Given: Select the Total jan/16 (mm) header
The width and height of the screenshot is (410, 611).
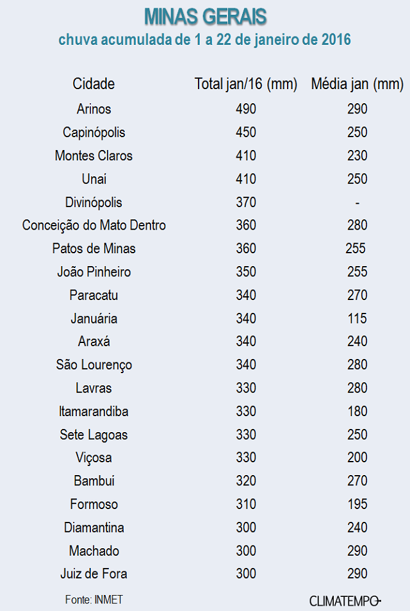Looking at the screenshot, I should [x=246, y=84].
